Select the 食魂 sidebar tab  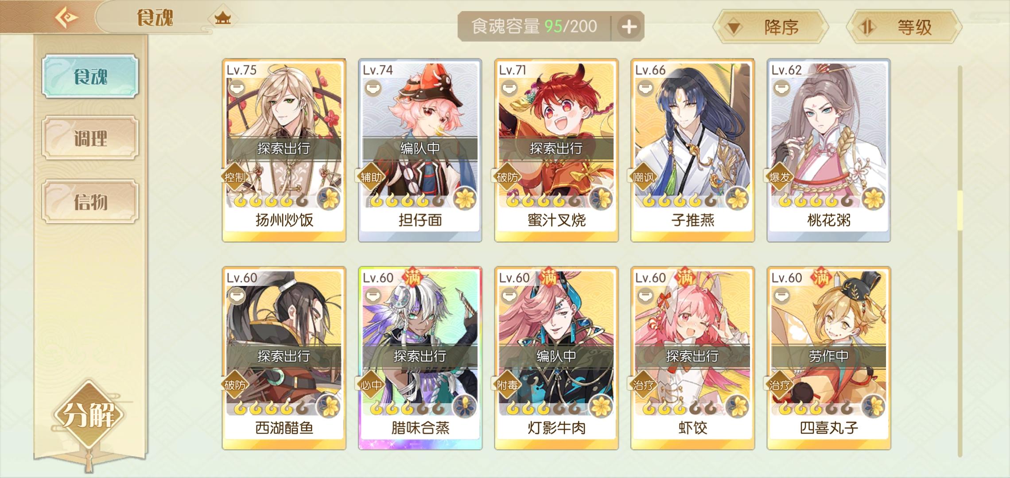[90, 76]
